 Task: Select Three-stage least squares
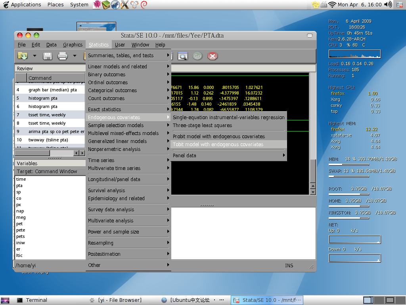tap(229, 125)
